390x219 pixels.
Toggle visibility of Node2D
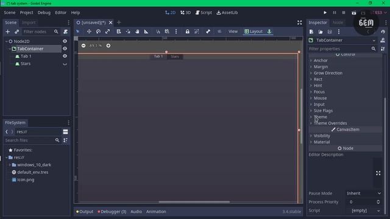tap(65, 41)
